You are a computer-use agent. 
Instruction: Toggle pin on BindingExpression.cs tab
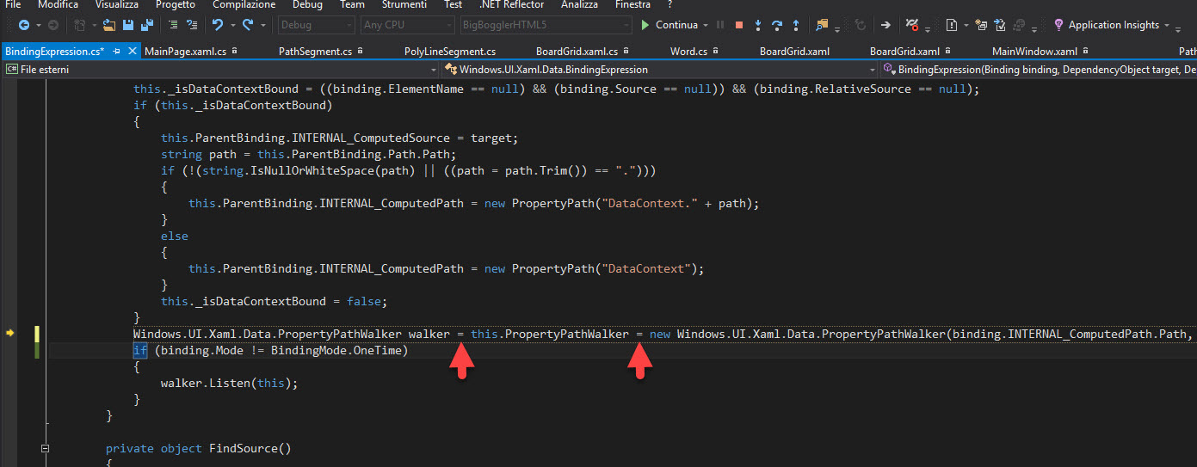[117, 52]
